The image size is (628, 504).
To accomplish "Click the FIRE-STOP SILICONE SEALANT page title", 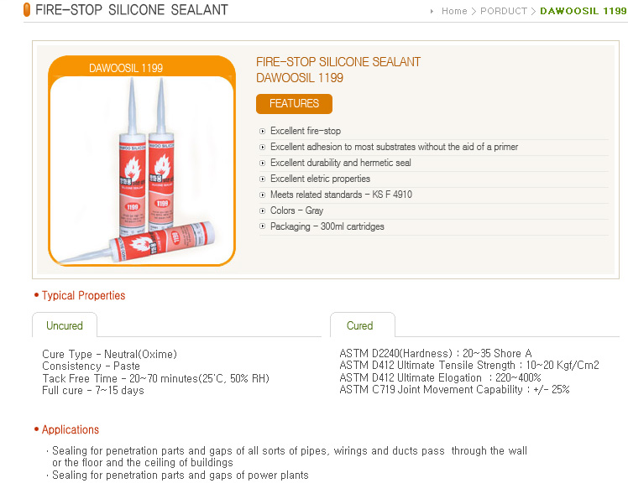I will point(132,9).
